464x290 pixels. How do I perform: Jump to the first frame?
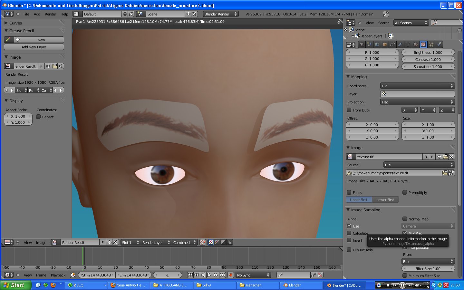[190, 275]
